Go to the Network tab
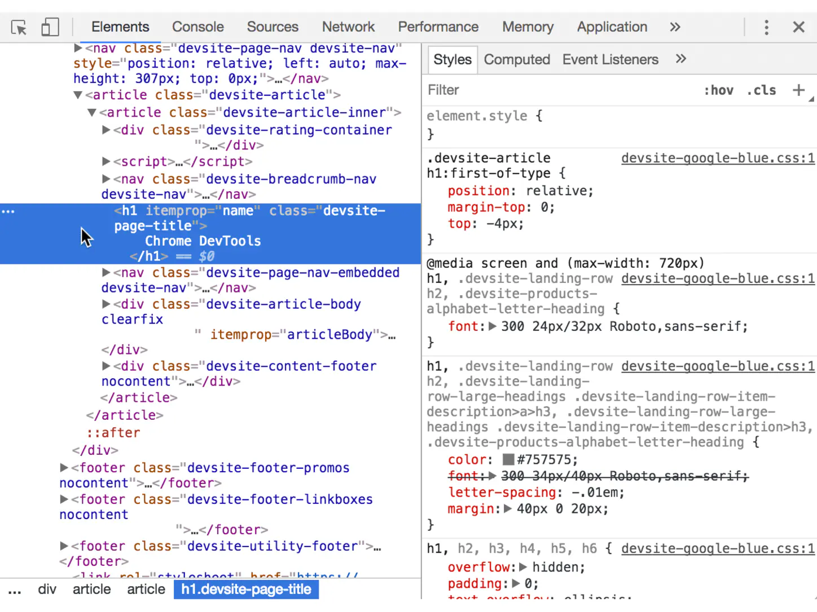This screenshot has width=817, height=612. pos(348,27)
